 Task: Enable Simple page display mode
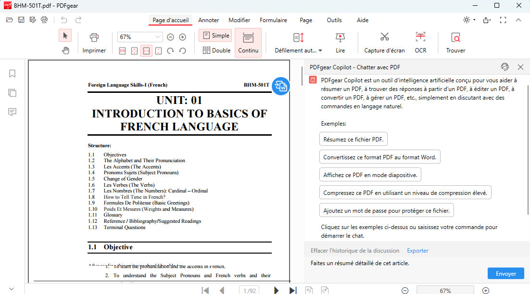coord(215,35)
